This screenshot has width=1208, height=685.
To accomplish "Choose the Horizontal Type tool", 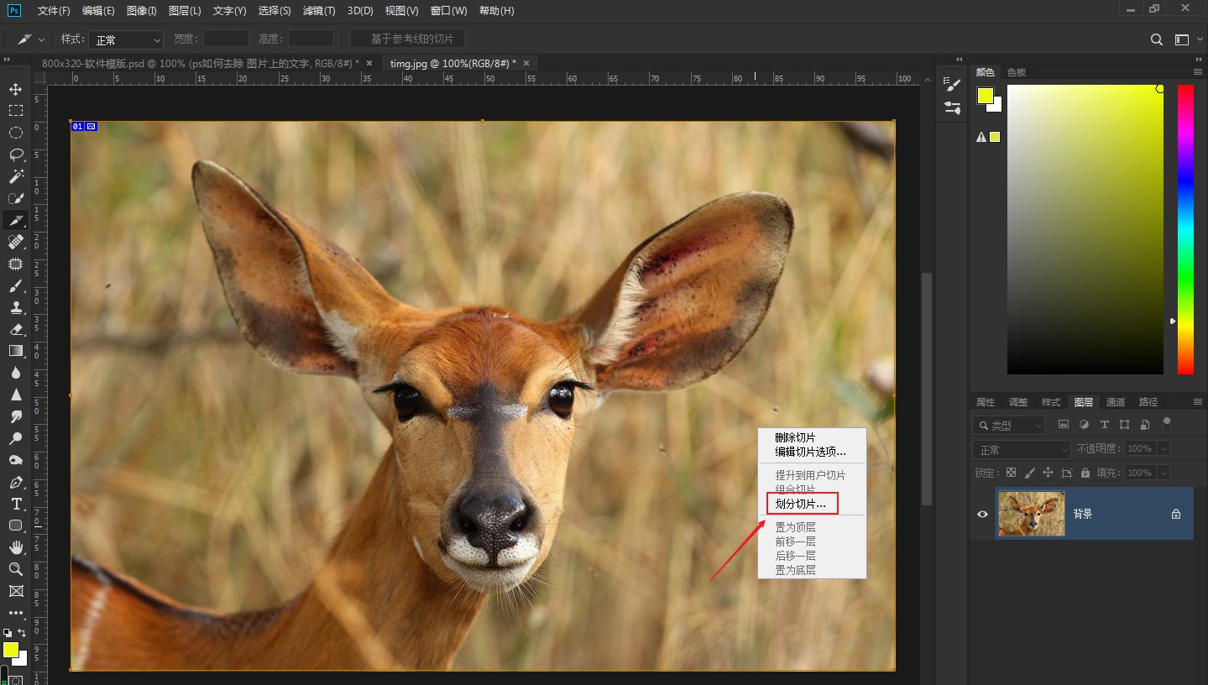I will click(x=16, y=504).
